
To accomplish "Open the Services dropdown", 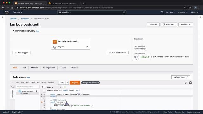I will pyautogui.click(x=17, y=12).
